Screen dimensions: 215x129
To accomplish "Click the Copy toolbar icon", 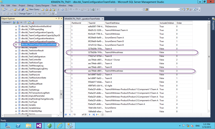I will click(x=62, y=9).
